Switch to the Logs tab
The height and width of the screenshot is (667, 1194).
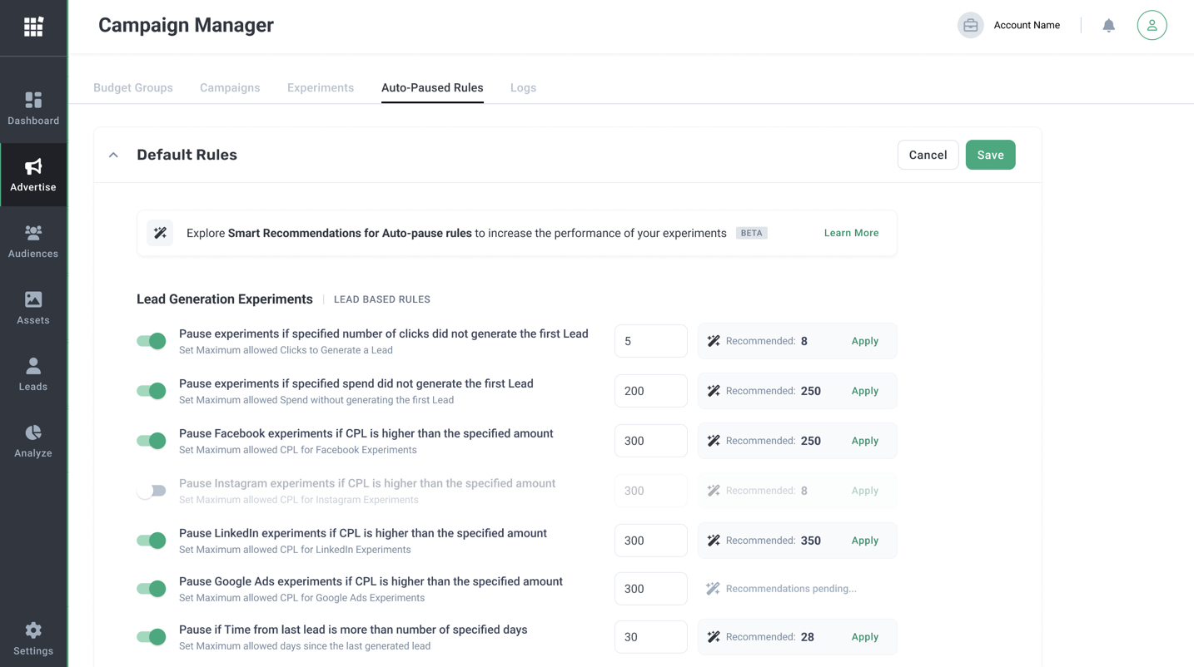click(523, 88)
